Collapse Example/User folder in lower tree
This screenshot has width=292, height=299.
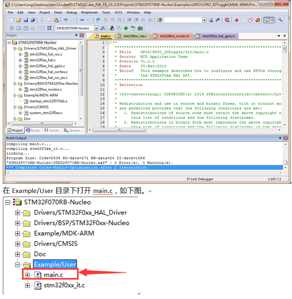click(x=18, y=265)
